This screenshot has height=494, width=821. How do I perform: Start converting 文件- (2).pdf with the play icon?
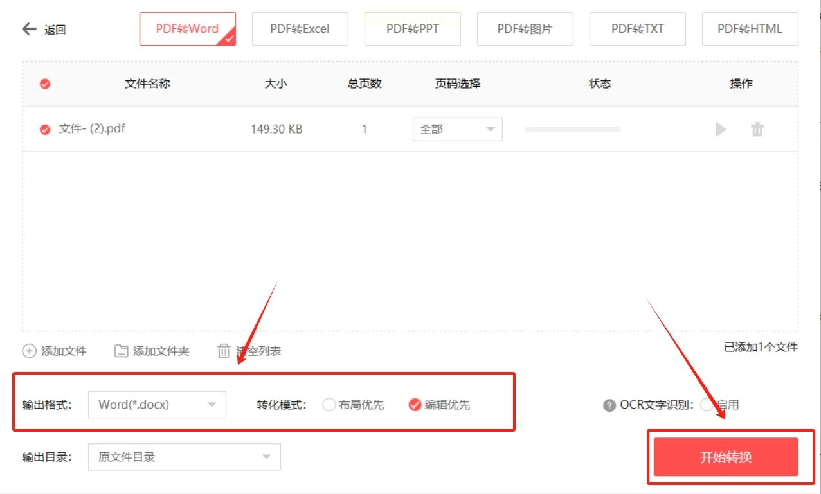coord(721,129)
